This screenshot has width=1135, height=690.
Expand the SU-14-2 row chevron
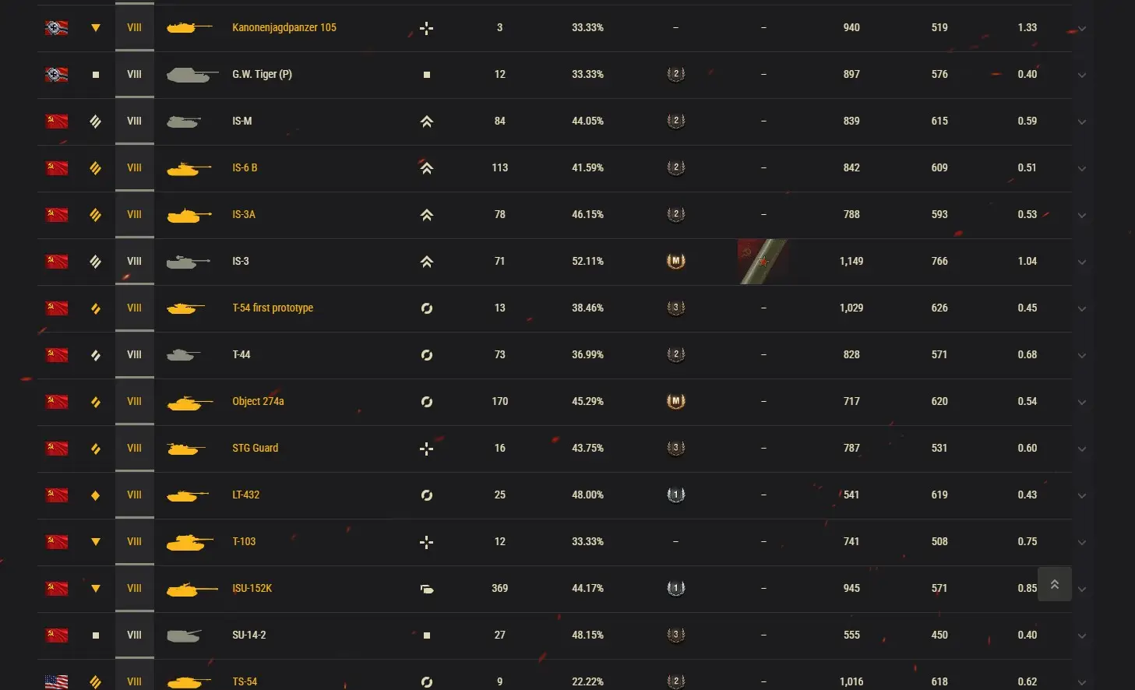(1081, 636)
